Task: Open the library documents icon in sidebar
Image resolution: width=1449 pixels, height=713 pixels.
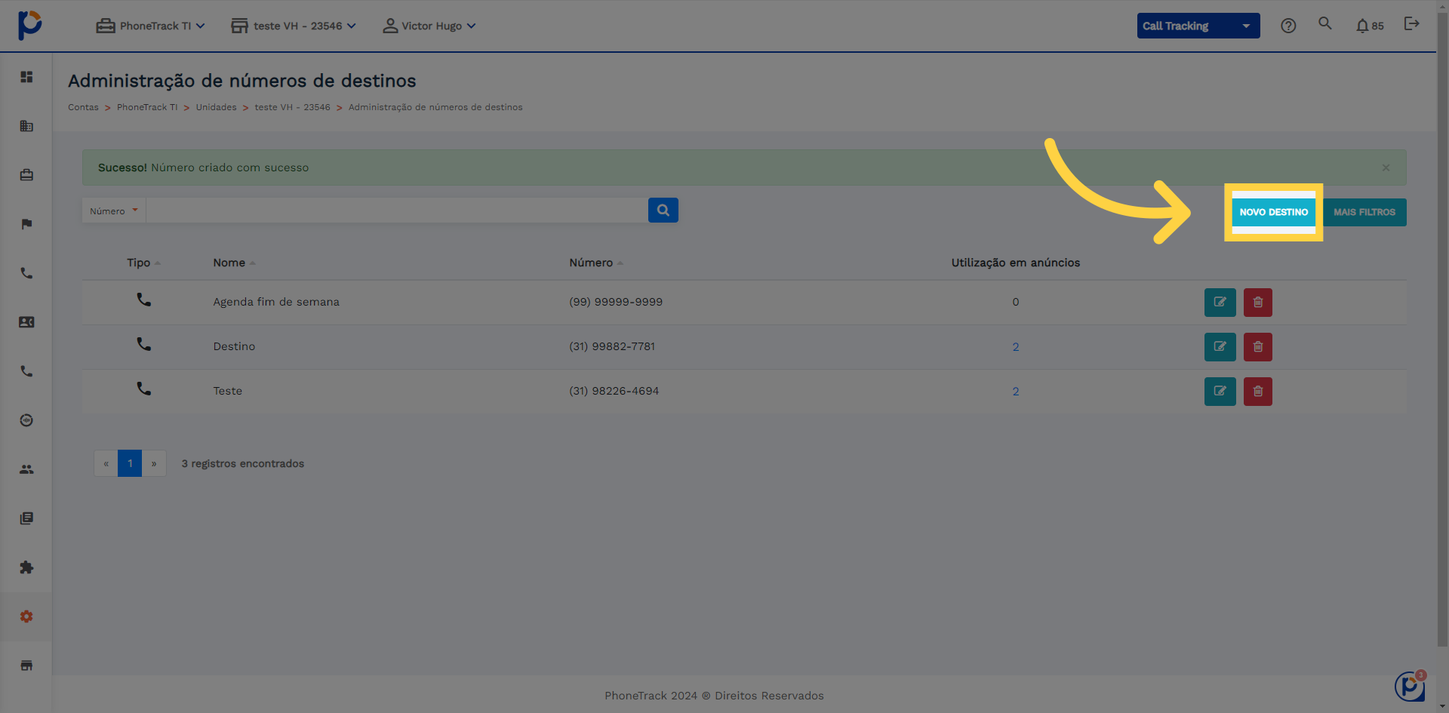Action: tap(26, 518)
